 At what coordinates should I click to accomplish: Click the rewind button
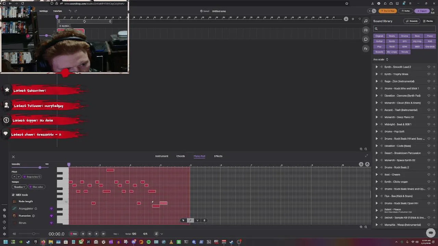coord(90,234)
